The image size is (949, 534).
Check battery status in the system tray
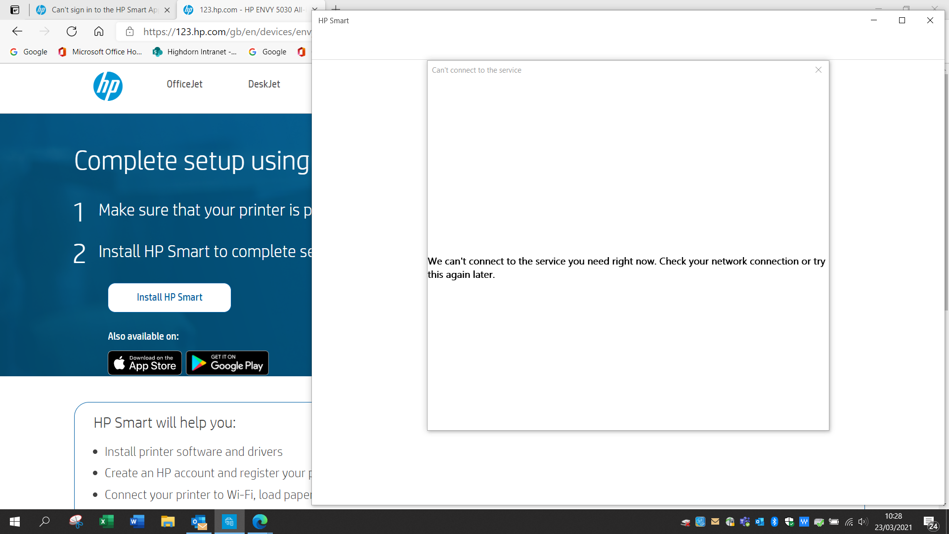click(x=834, y=522)
